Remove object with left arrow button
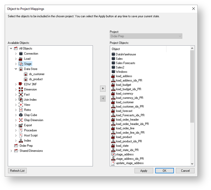Screen dimensions: 211x190 click(103, 99)
